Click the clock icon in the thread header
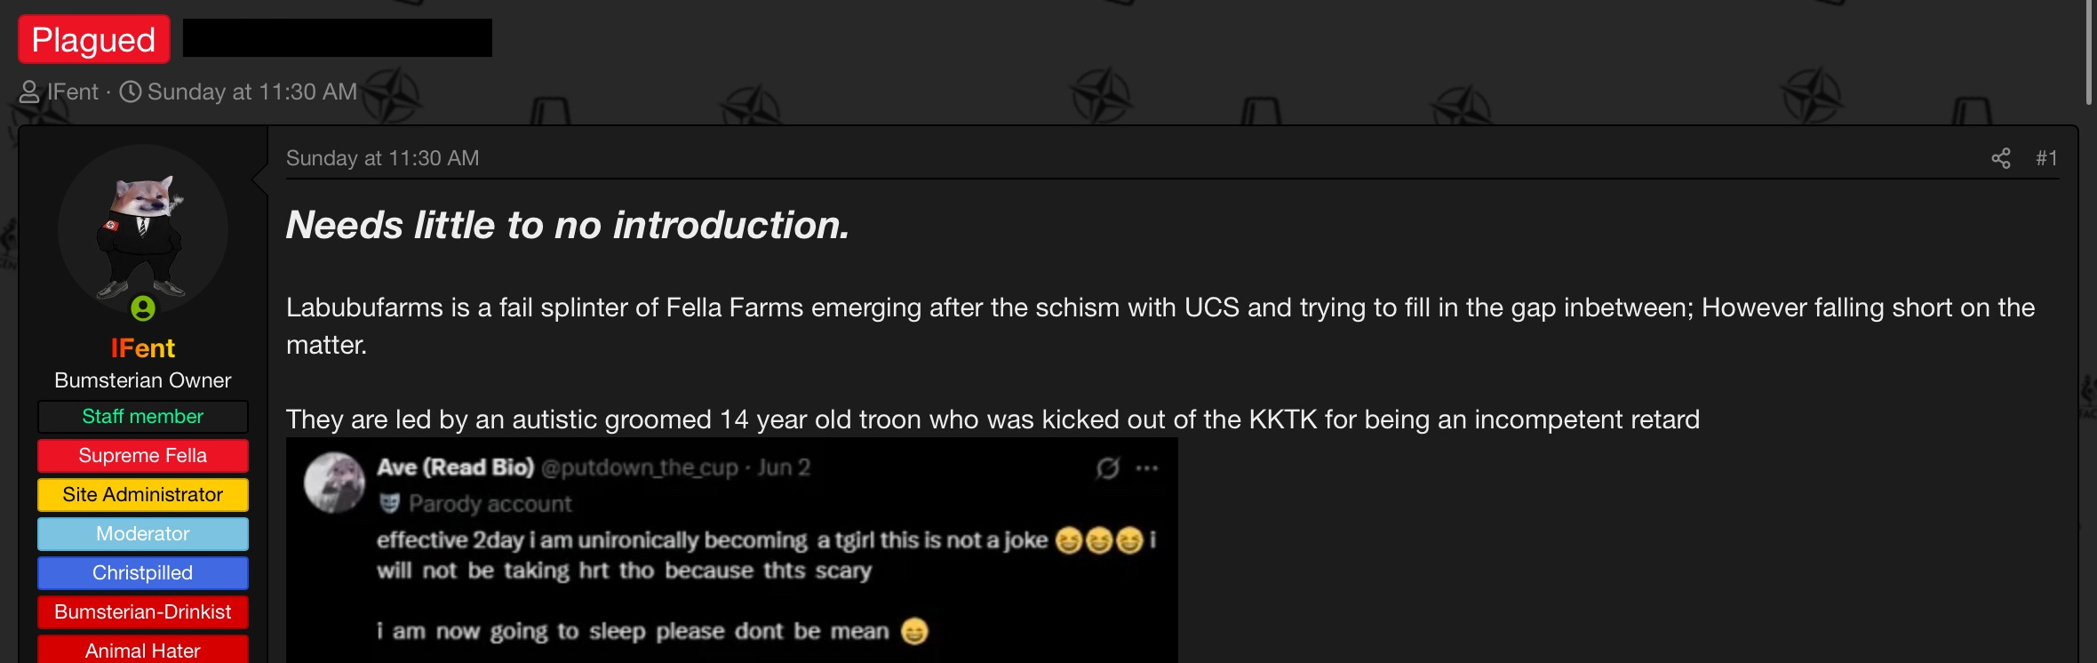This screenshot has width=2097, height=663. [x=131, y=92]
